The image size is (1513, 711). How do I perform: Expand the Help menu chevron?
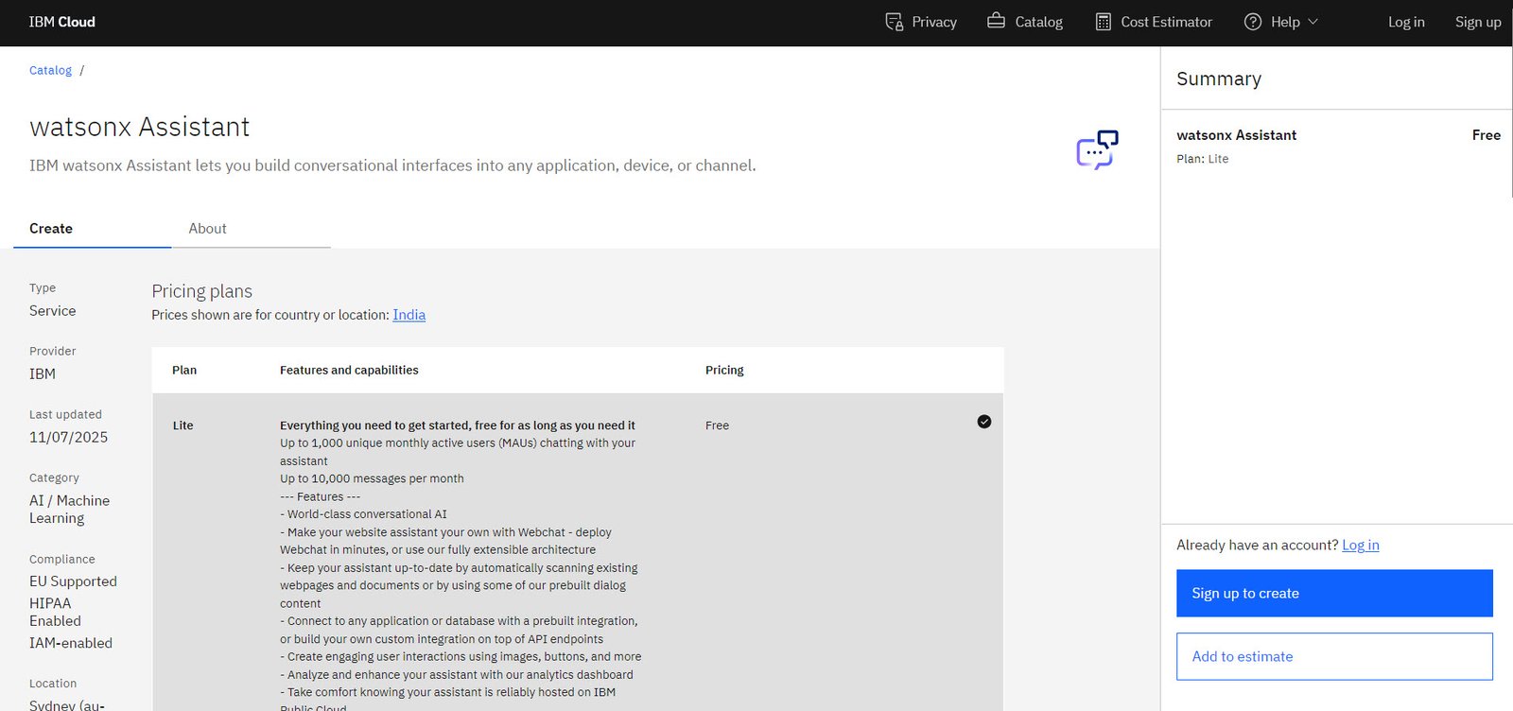(1313, 22)
